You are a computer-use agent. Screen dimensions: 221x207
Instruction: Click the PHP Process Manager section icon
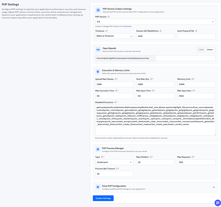[98, 149]
